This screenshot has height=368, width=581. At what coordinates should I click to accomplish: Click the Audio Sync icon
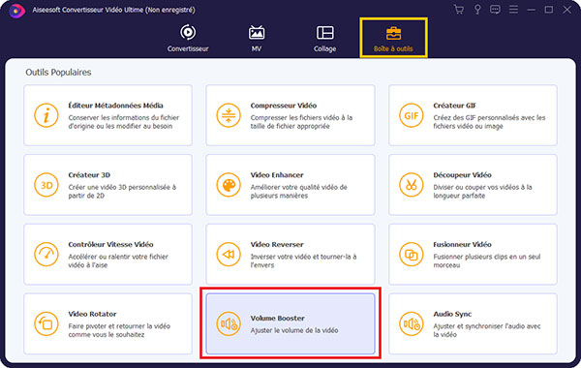tap(412, 323)
